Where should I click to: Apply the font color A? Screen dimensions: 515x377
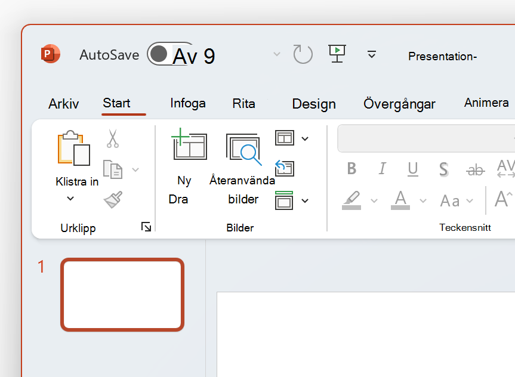[400, 200]
